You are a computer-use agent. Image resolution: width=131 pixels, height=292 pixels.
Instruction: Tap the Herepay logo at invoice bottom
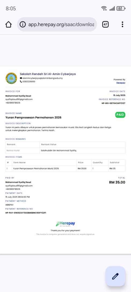(x=65, y=224)
